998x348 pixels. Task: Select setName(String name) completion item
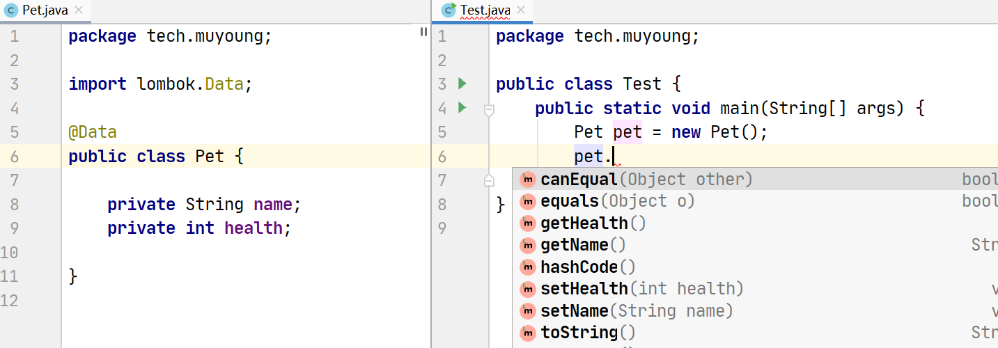[637, 311]
